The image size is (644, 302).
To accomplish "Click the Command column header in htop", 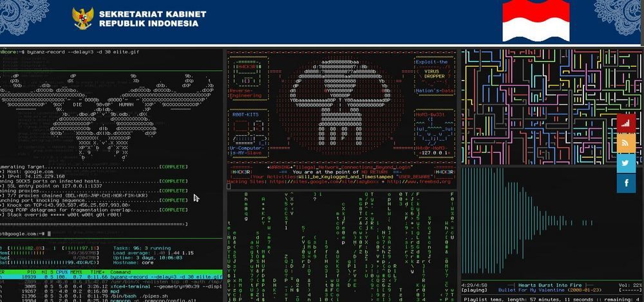I will (120, 272).
